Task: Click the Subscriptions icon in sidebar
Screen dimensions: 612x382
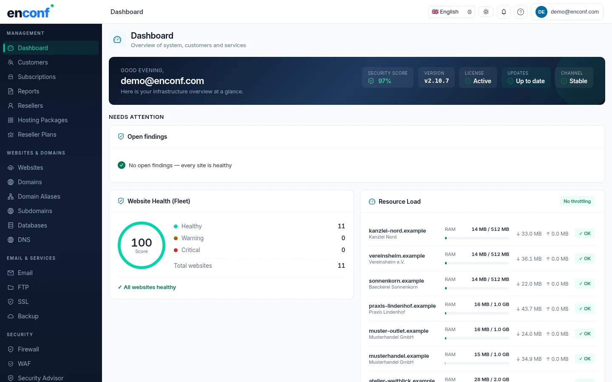Action: pyautogui.click(x=11, y=77)
